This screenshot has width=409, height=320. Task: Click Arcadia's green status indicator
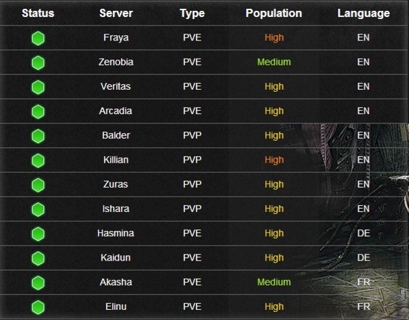(38, 112)
